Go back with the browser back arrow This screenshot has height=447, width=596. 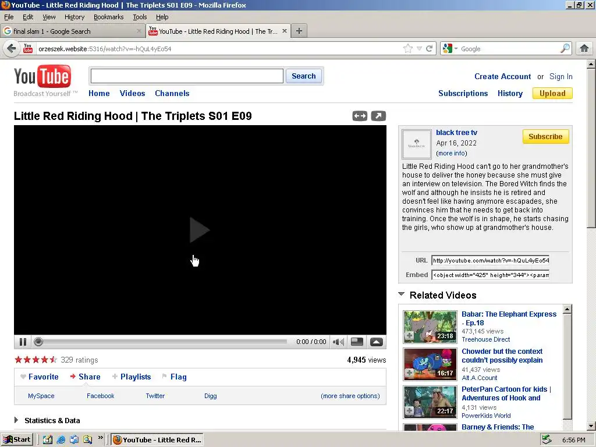12,49
